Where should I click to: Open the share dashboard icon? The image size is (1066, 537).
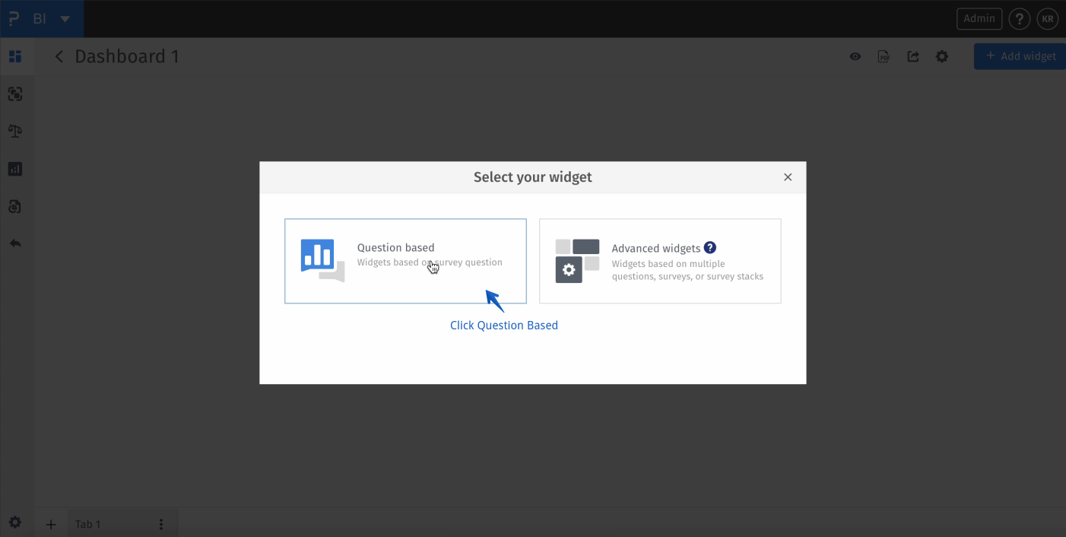coord(912,56)
